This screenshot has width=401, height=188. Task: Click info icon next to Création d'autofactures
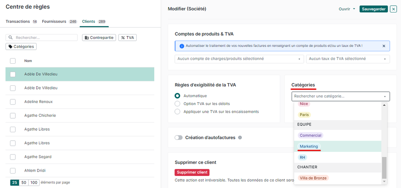point(240,137)
